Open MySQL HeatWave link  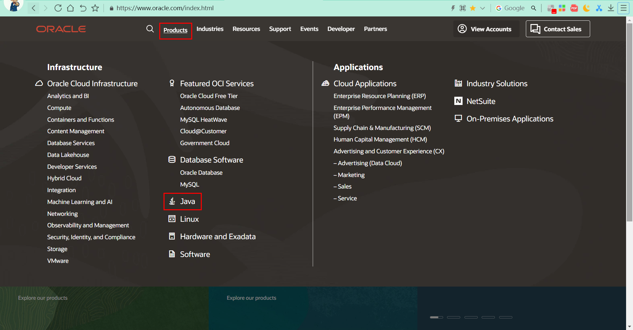pos(203,120)
